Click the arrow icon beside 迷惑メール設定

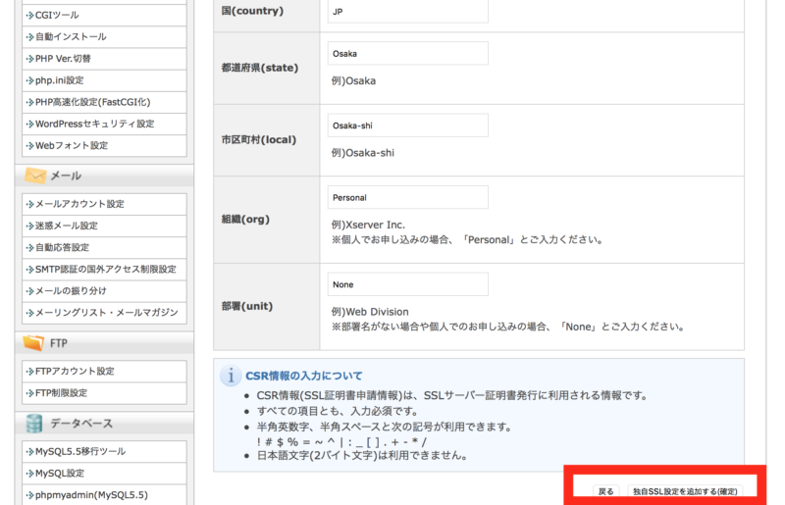pyautogui.click(x=30, y=227)
